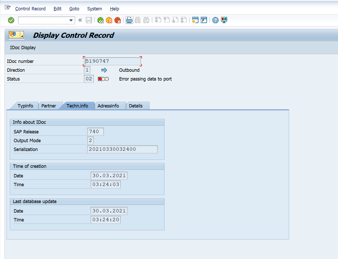Screen dimensions: 338x259
Task: Open the Goto menu
Action: pos(74,9)
